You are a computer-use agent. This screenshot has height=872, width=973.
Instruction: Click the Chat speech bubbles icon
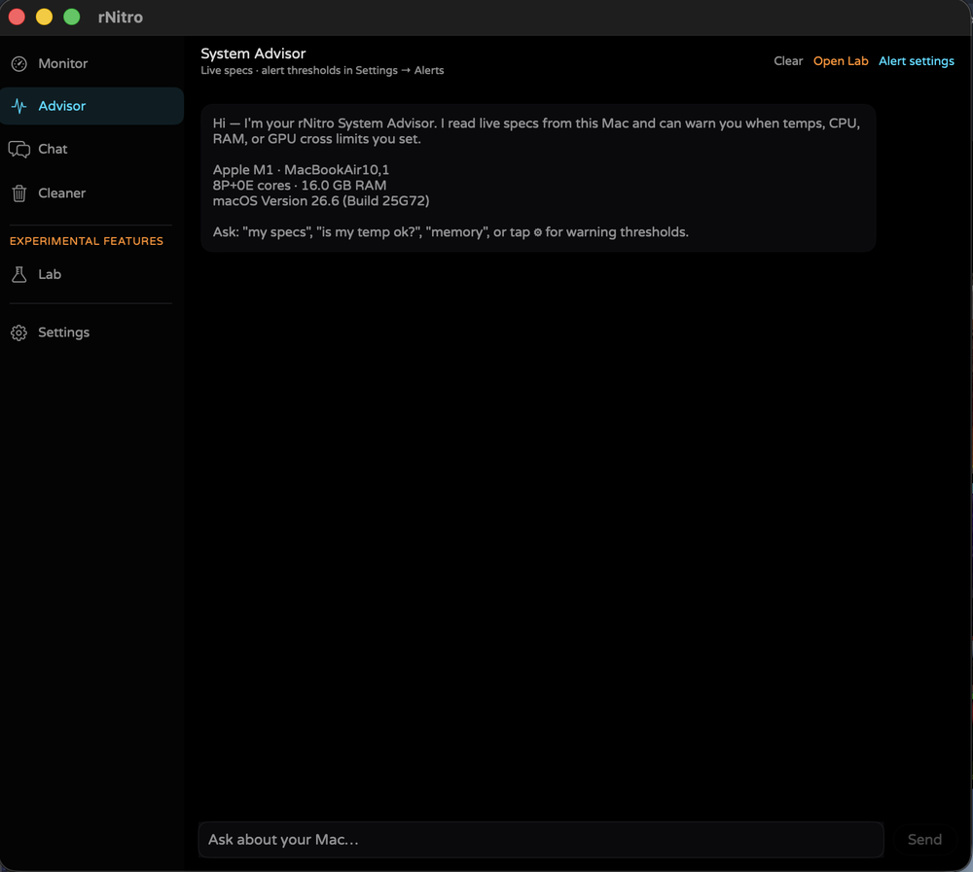tap(19, 150)
